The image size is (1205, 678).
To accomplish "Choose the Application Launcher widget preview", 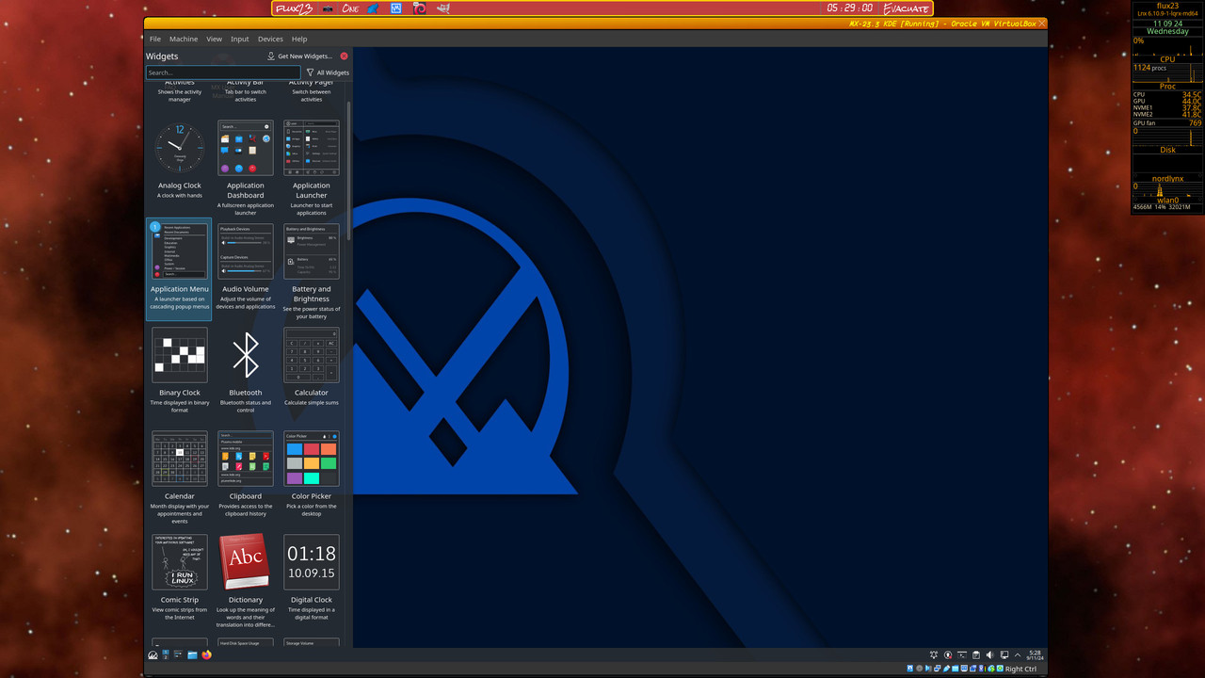I will (312, 148).
